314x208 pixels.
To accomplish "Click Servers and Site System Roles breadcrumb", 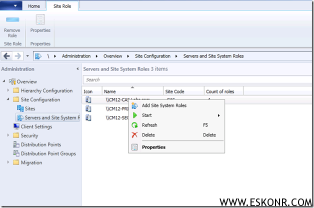I will pyautogui.click(x=213, y=56).
